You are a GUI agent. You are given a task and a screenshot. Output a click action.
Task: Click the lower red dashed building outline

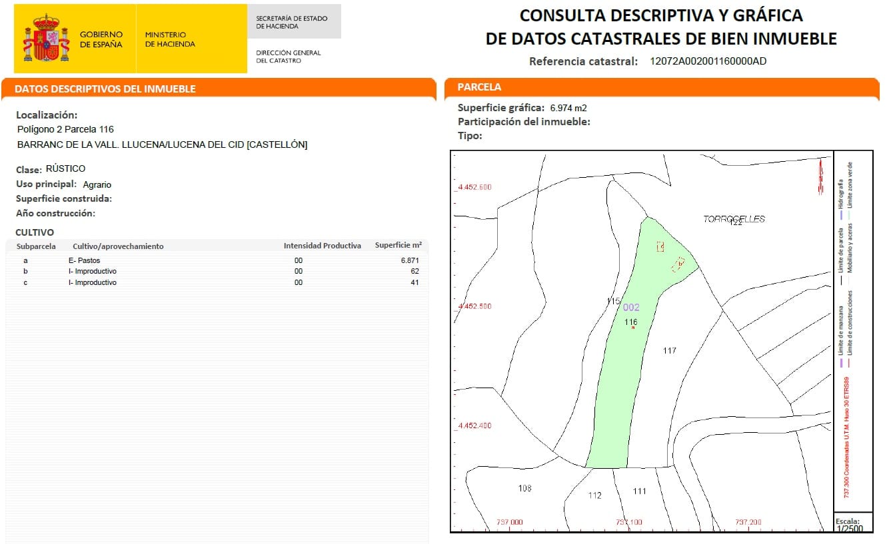pos(679,264)
